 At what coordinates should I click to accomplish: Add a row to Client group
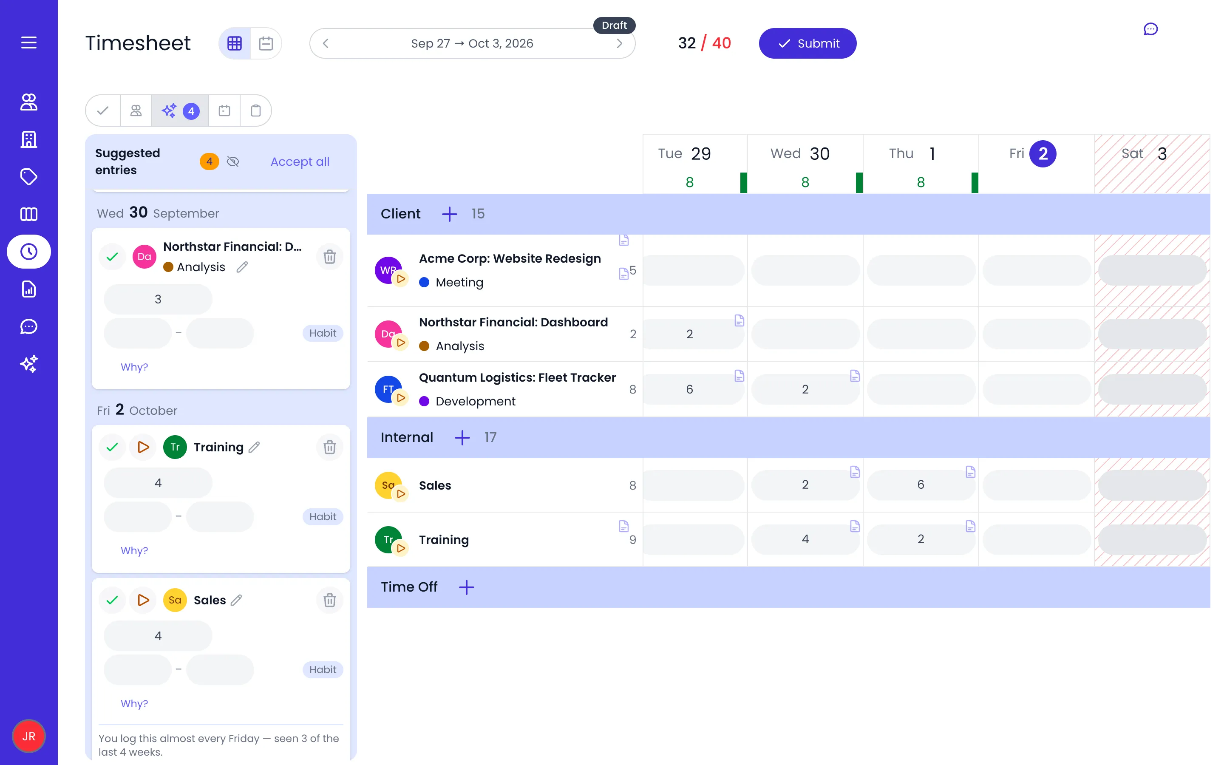449,213
